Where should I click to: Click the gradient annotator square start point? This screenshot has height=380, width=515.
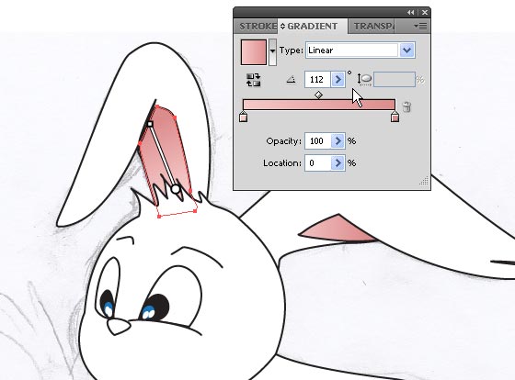(x=150, y=124)
